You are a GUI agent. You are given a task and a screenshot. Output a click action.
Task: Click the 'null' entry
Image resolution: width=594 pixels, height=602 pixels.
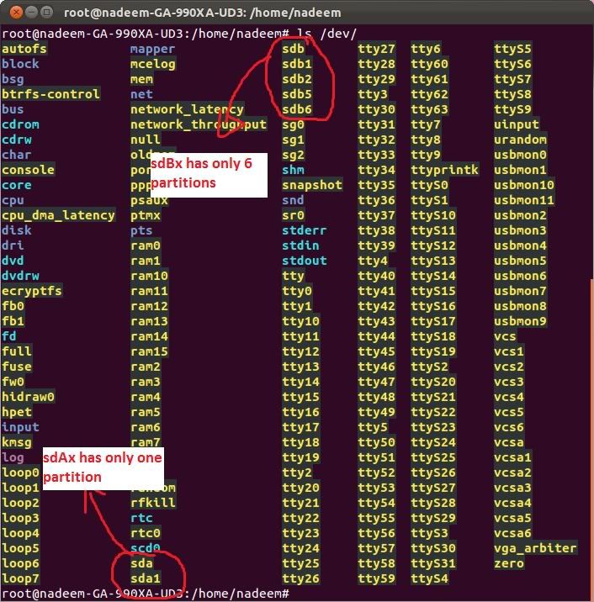click(146, 140)
